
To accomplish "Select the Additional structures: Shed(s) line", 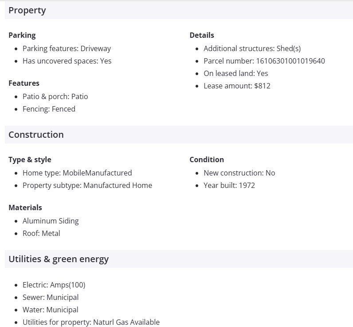I will pyautogui.click(x=252, y=48).
